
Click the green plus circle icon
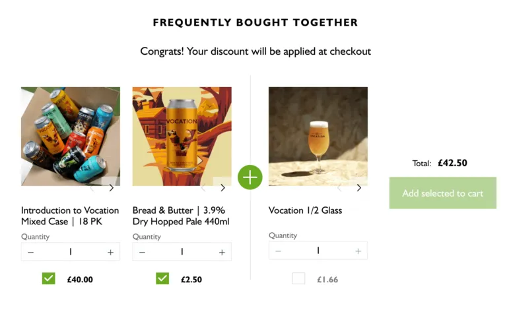[250, 177]
